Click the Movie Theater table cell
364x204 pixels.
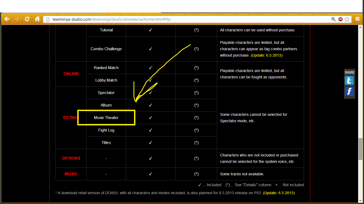coord(106,118)
